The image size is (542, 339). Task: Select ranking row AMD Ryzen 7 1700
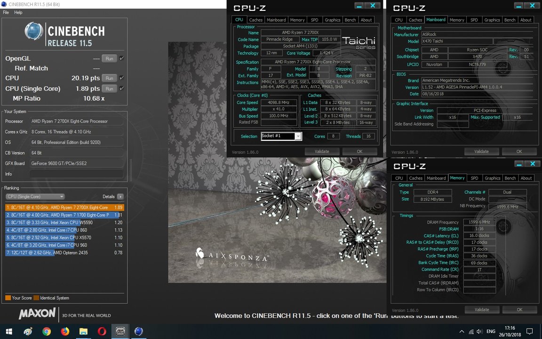[x=64, y=215]
